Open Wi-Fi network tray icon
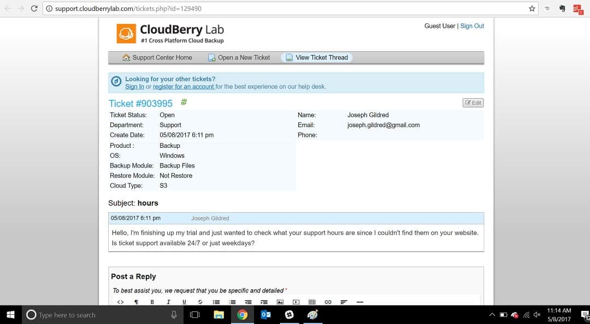Image resolution: width=590 pixels, height=324 pixels. click(527, 315)
